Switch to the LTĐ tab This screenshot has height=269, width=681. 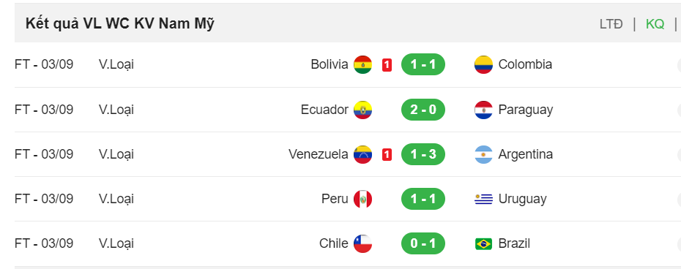point(611,24)
